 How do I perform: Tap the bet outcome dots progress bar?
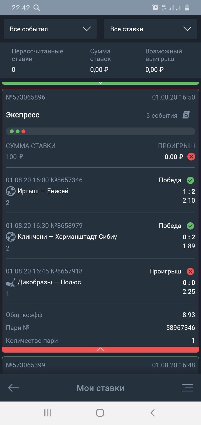click(x=100, y=131)
